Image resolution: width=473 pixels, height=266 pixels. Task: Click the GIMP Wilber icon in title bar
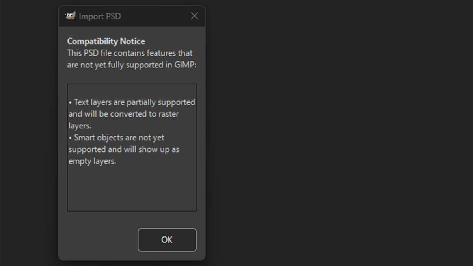70,16
